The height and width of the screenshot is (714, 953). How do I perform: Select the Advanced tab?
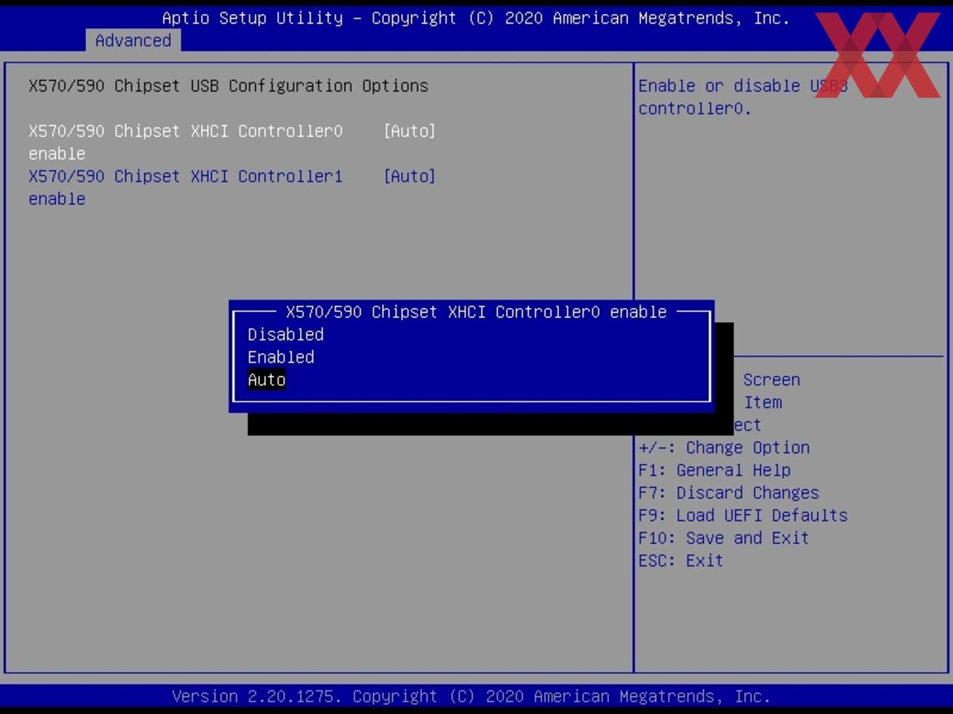[133, 41]
